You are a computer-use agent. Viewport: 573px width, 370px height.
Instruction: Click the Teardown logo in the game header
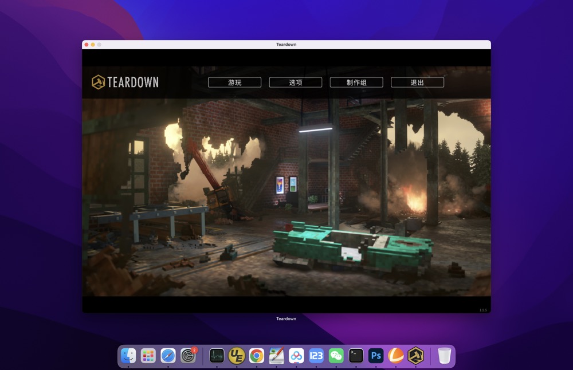click(x=125, y=82)
